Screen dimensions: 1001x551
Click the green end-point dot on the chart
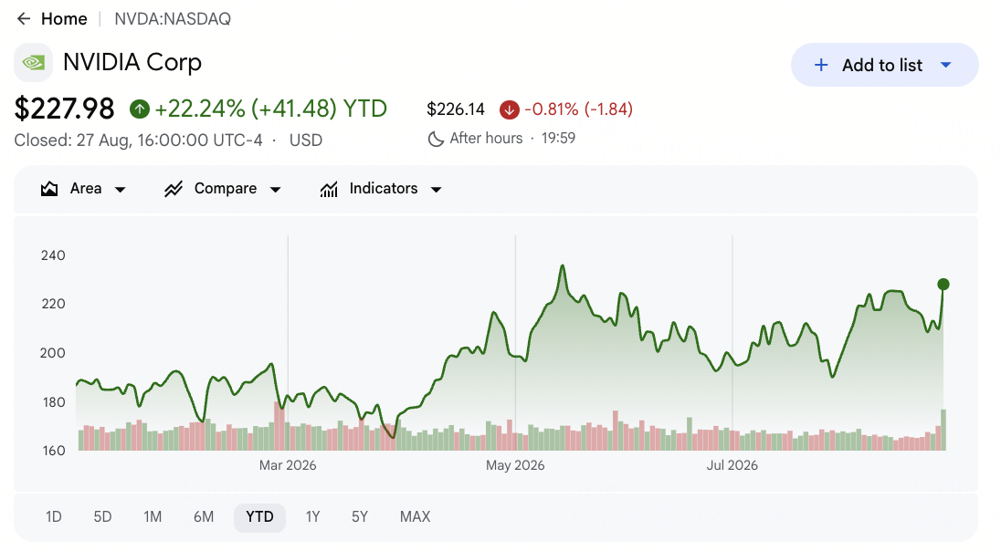coord(943,285)
